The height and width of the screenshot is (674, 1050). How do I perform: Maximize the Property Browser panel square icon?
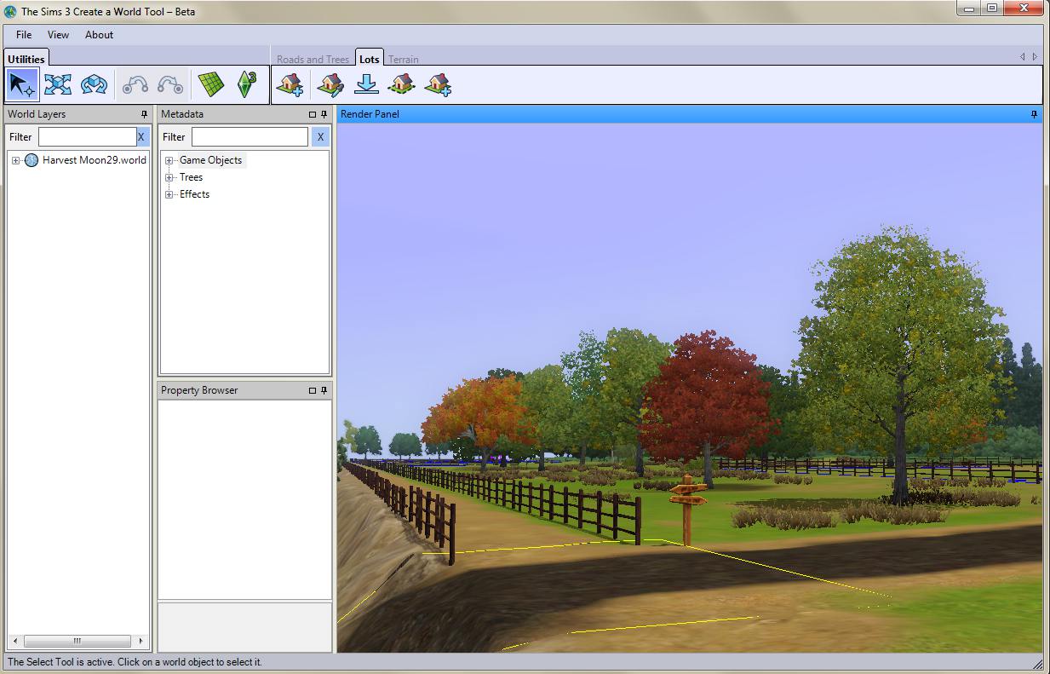[x=312, y=390]
